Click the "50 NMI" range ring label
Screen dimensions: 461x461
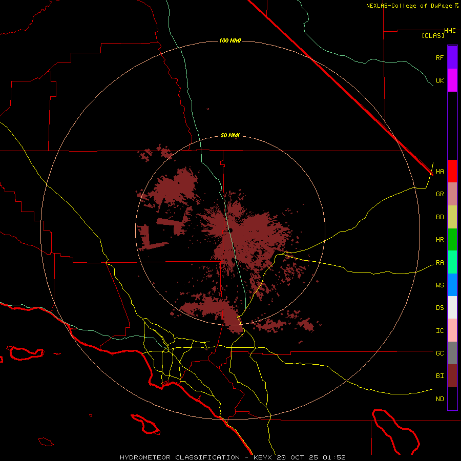(230, 135)
